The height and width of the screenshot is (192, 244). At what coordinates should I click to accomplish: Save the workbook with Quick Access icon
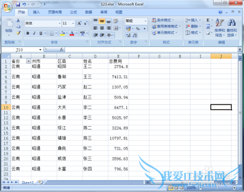[18, 4]
